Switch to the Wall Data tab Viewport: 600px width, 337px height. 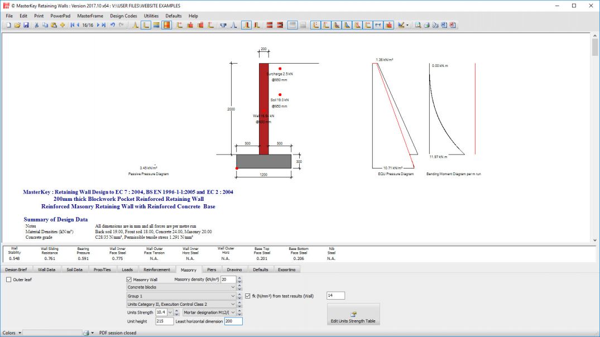47,269
